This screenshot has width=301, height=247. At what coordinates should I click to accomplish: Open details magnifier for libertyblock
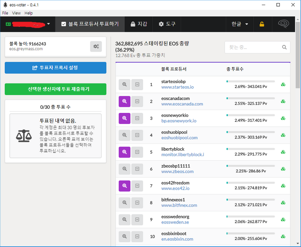click(124, 152)
